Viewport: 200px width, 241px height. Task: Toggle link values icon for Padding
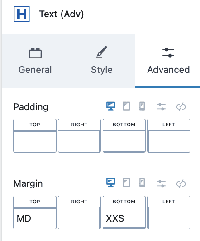pos(181,106)
